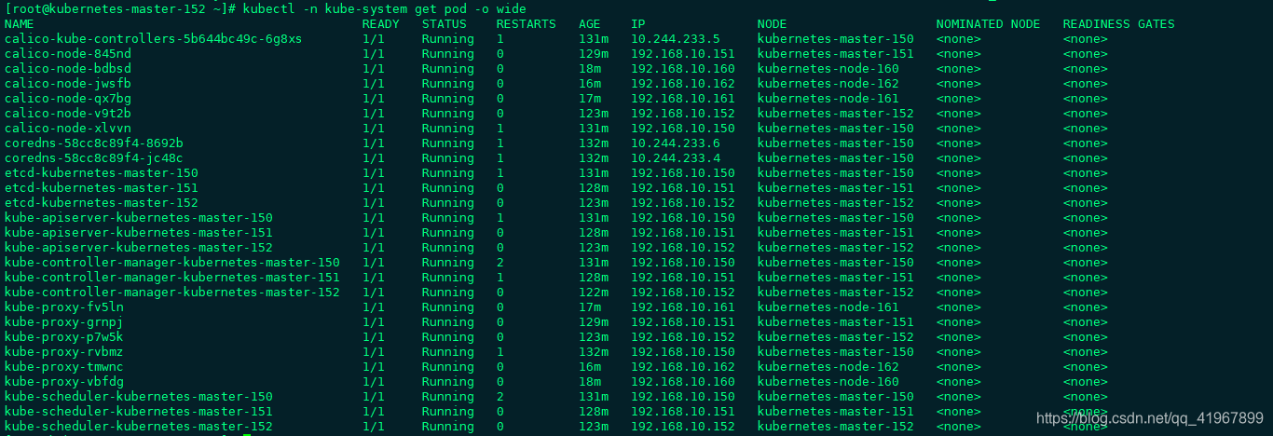Select pod name etcd-kubernetes-master-152
The width and height of the screenshot is (1273, 436).
point(102,202)
